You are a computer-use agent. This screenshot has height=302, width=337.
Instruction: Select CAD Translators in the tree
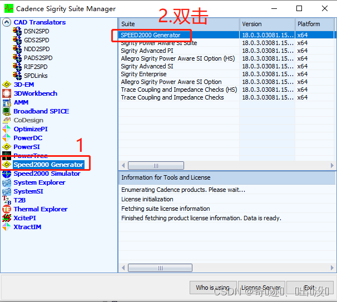pos(39,22)
